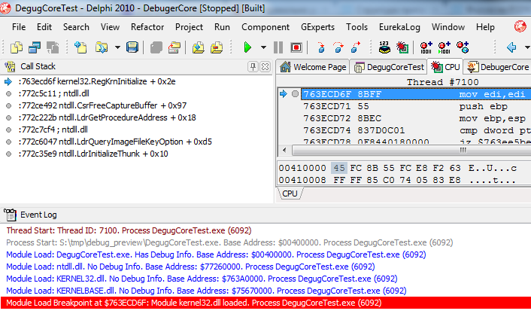Open the GExperts menu
Screen dimensions: 531x323
pos(317,27)
